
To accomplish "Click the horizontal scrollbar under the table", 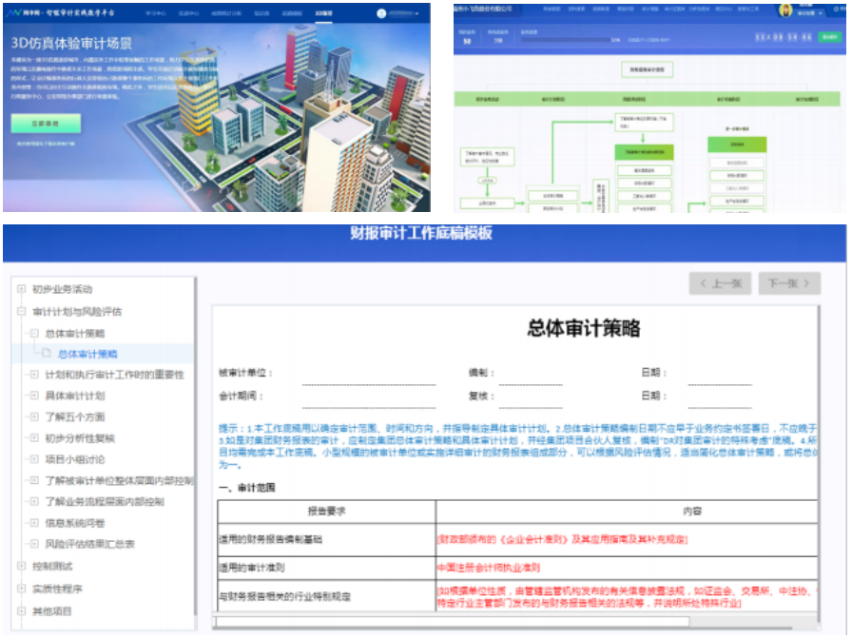I will click(399, 622).
